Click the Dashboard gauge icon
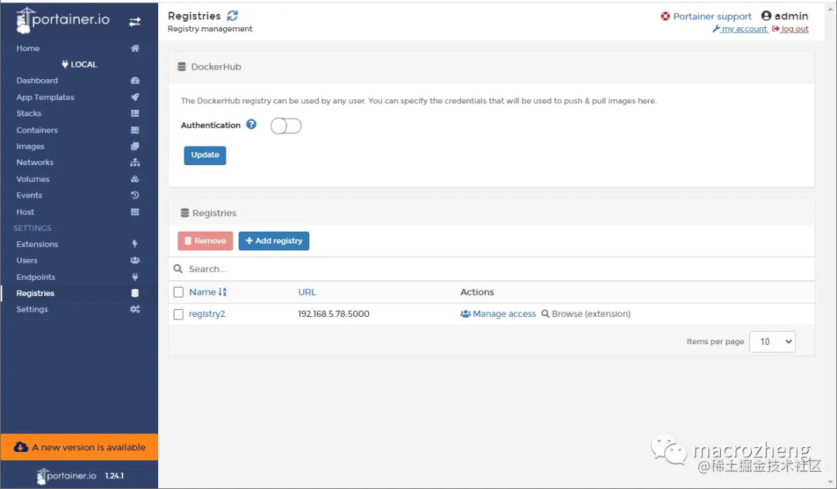The image size is (837, 489). 135,81
